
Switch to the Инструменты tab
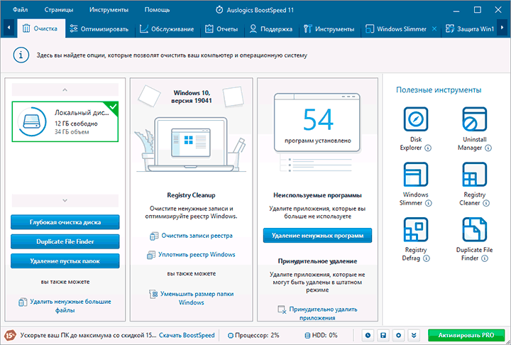329,29
